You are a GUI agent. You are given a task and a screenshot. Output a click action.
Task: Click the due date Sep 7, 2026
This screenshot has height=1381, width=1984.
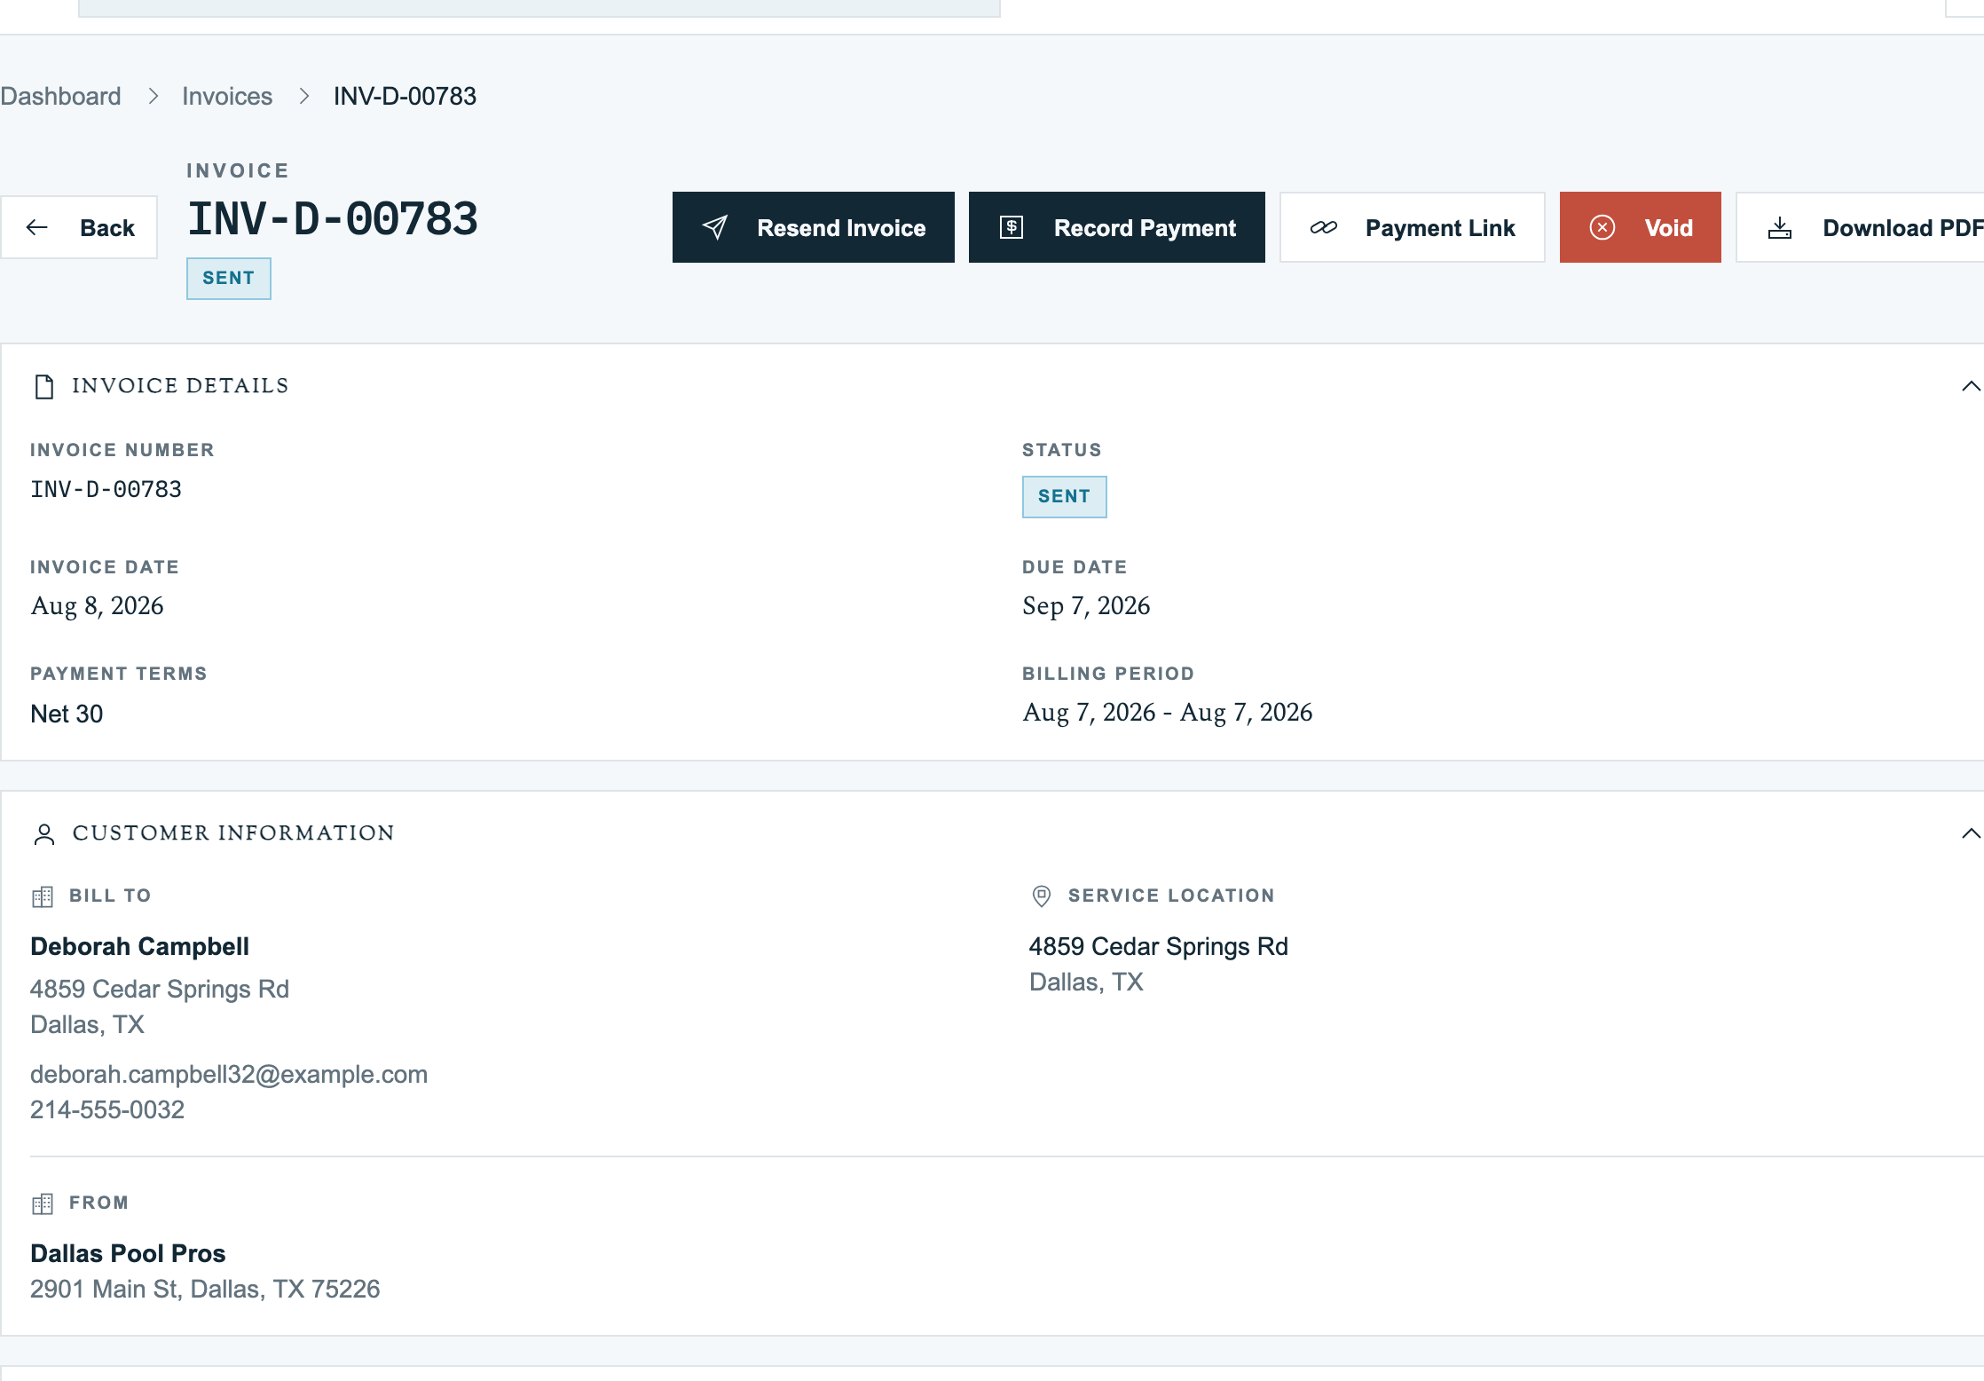1086,605
